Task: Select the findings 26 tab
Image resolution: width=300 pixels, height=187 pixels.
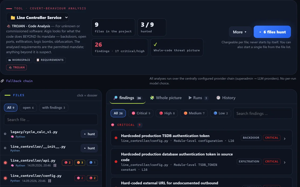Action: (x=127, y=98)
